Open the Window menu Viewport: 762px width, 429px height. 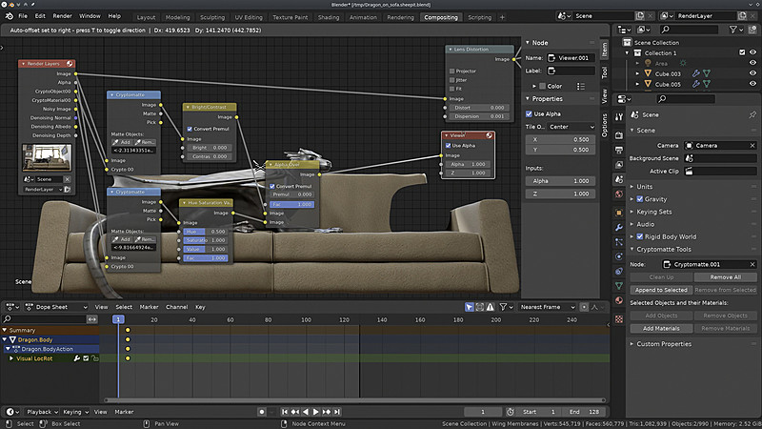coord(90,16)
